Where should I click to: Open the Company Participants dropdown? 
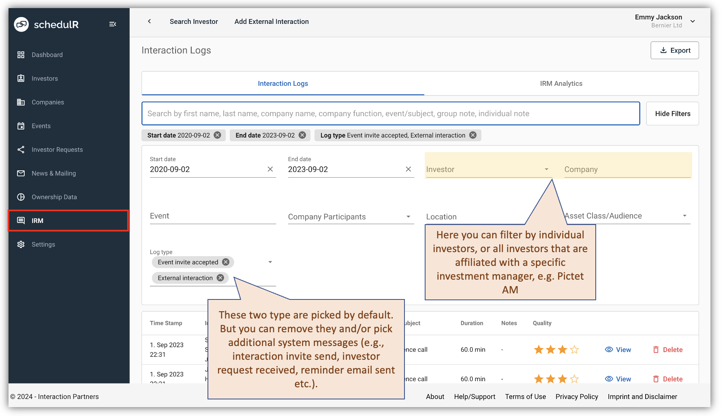(x=408, y=216)
